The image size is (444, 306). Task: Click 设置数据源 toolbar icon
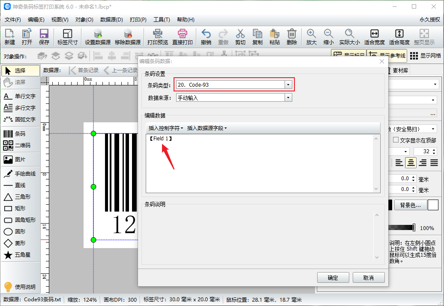click(x=98, y=36)
